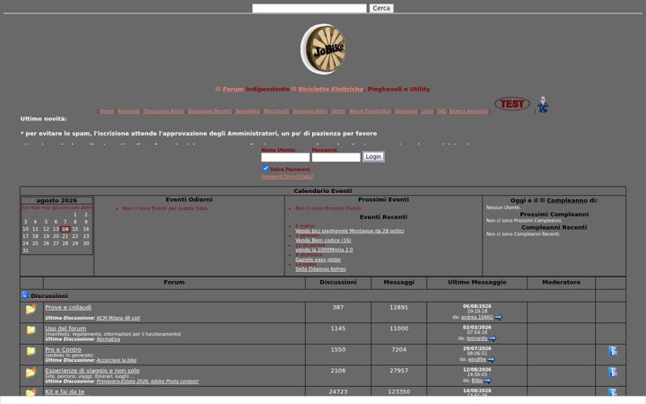Open the Home menu link
The width and height of the screenshot is (646, 404).
click(107, 111)
